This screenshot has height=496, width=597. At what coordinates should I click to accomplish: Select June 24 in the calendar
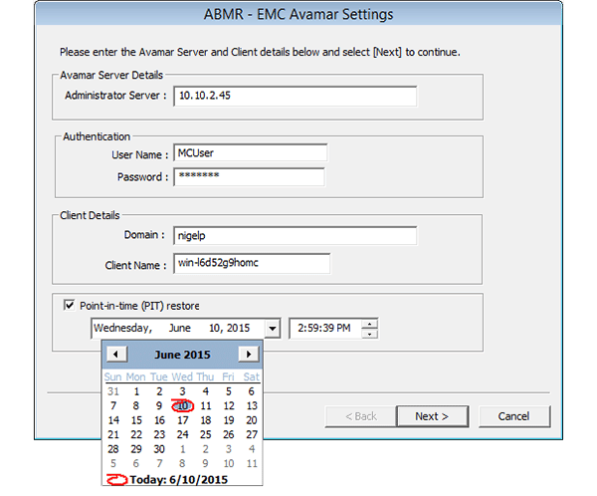tap(183, 435)
